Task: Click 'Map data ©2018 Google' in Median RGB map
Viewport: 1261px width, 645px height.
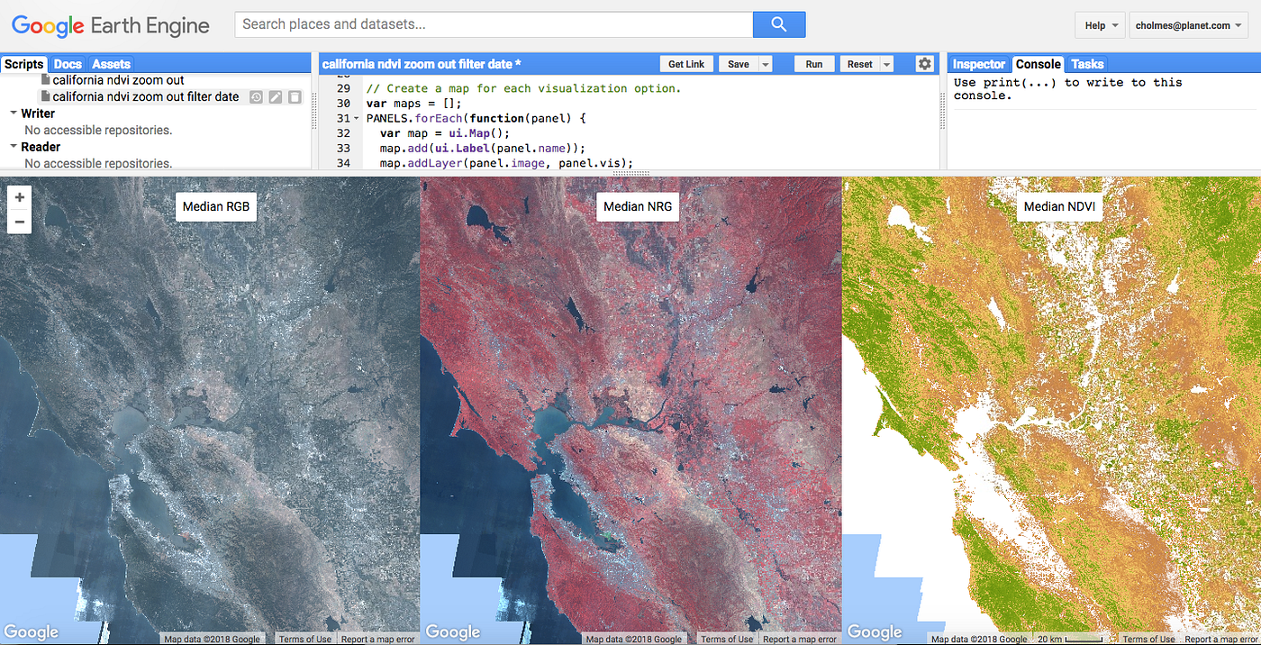Action: pyautogui.click(x=212, y=639)
